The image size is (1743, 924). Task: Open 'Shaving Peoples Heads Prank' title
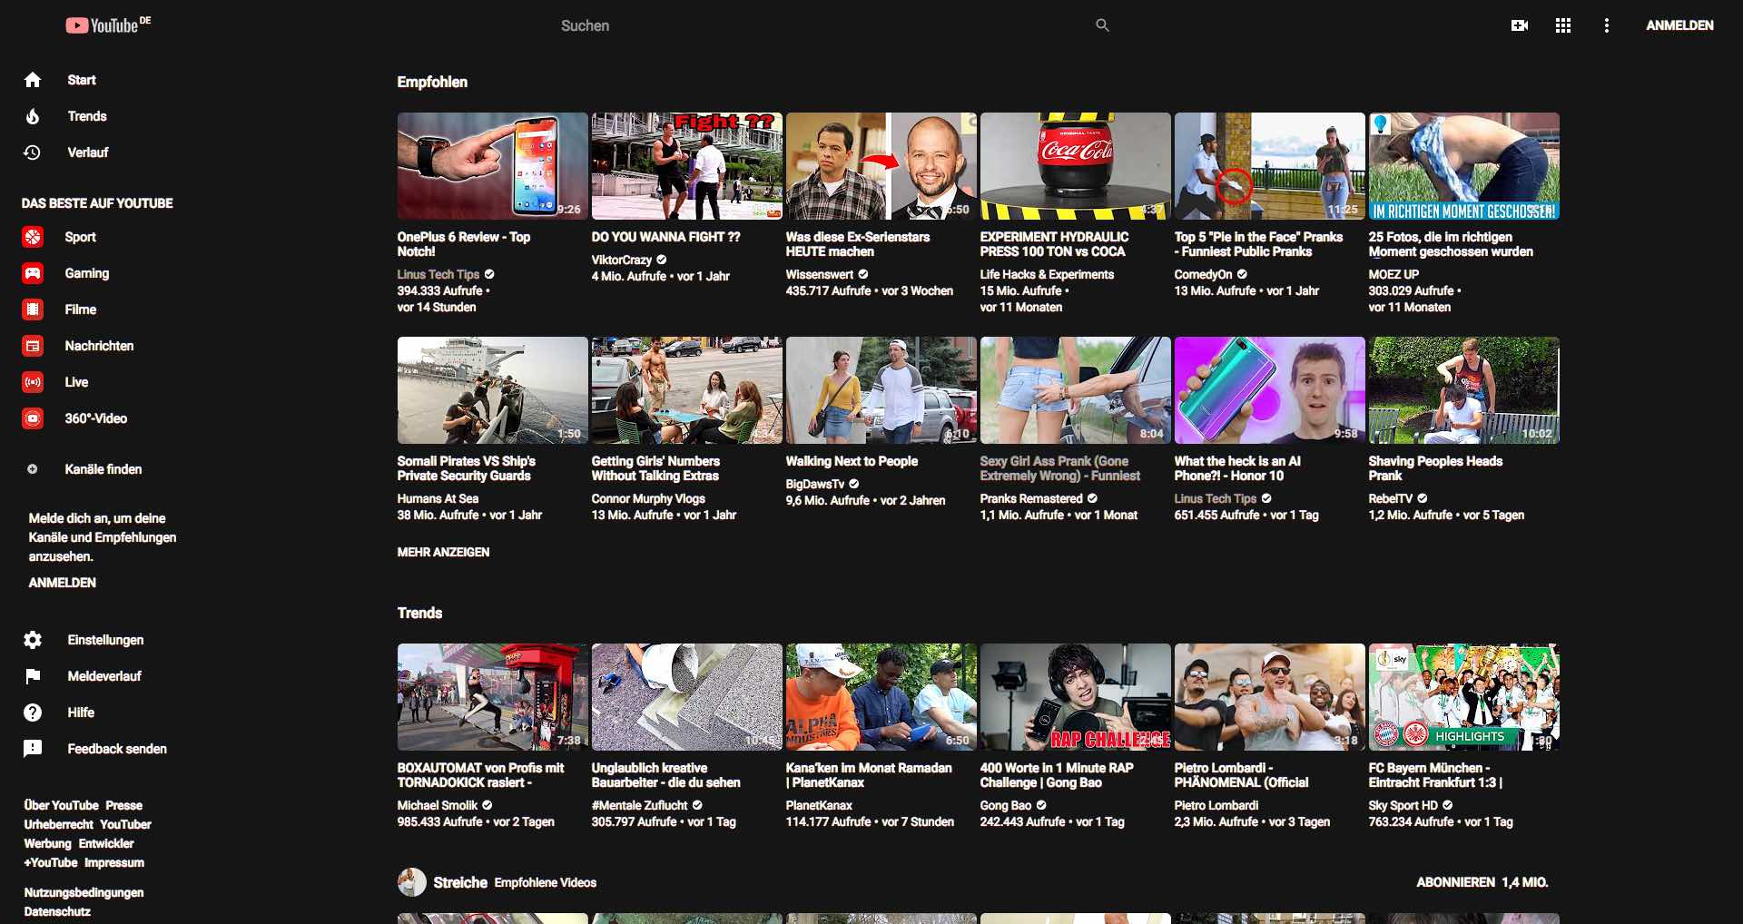(1435, 468)
